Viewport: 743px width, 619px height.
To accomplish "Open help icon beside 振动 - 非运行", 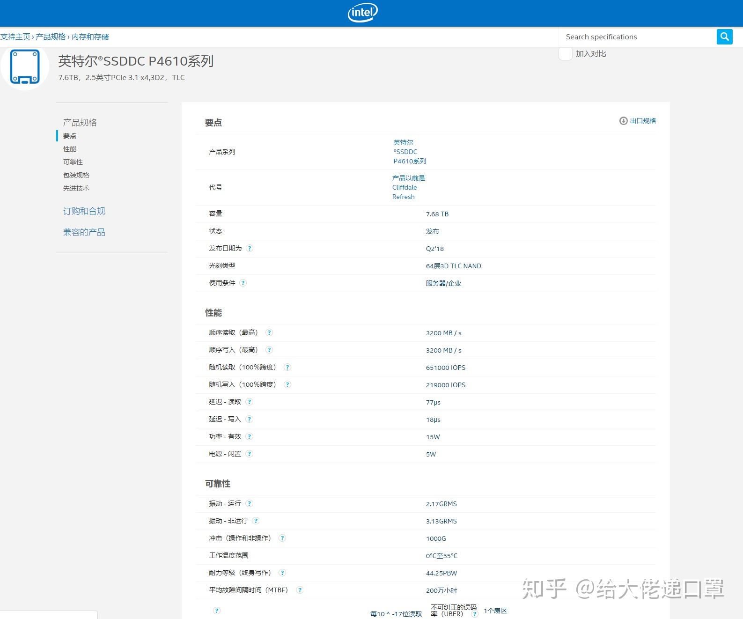I will [256, 521].
